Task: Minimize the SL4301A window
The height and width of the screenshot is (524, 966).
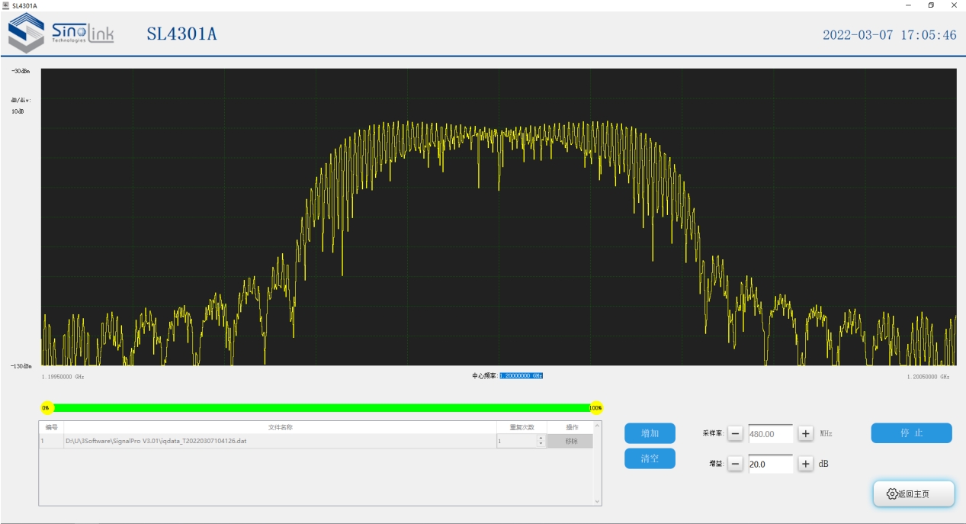Action: pos(908,5)
